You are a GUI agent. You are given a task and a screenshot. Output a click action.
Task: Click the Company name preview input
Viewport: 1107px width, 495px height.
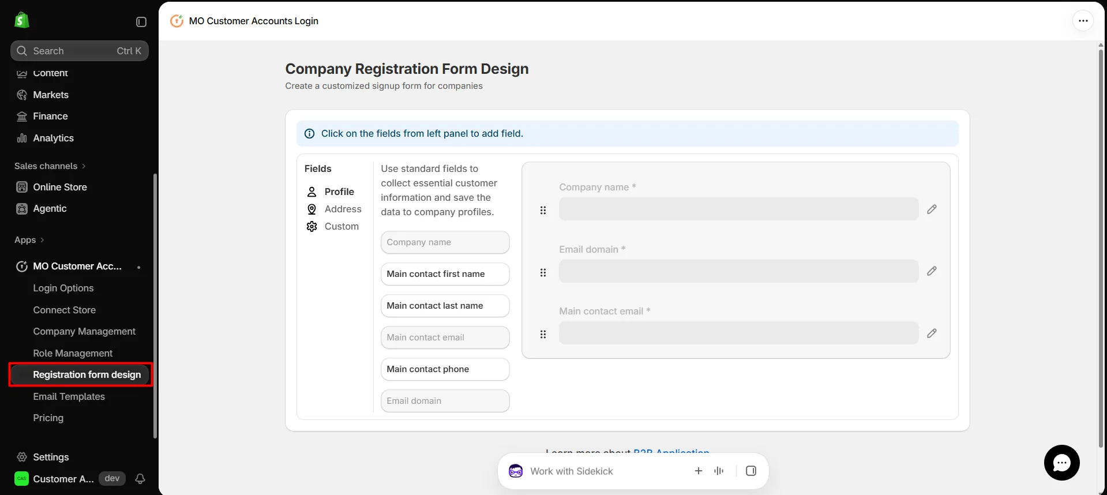[739, 209]
